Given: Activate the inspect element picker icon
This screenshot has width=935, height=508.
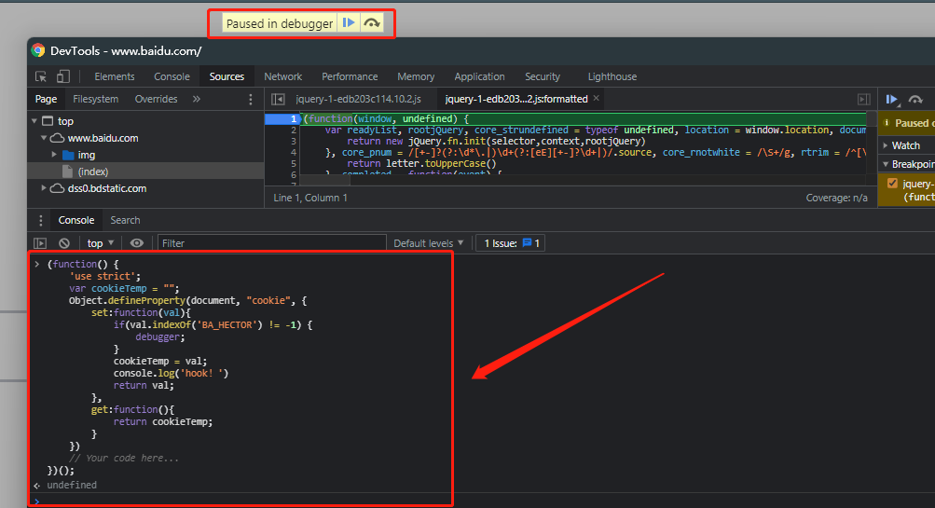Looking at the screenshot, I should click(x=40, y=76).
